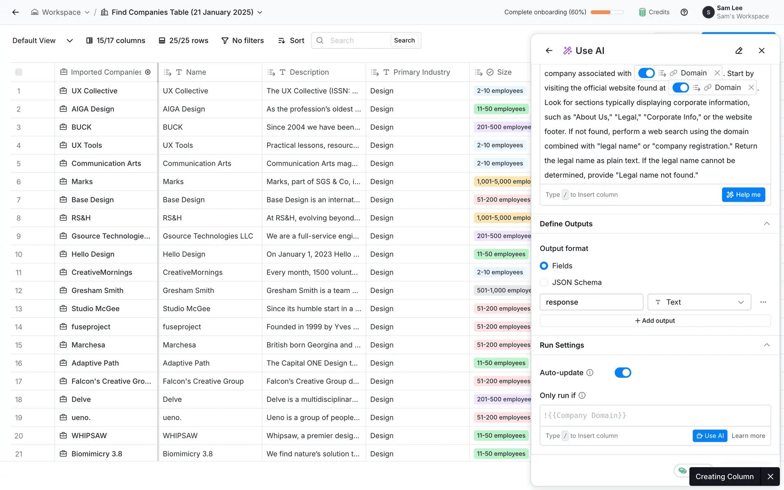Check the select-all rows checkbox
784x490 pixels.
(x=19, y=72)
